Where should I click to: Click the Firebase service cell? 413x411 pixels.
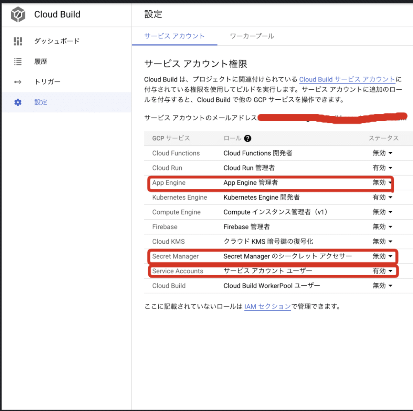click(x=165, y=227)
